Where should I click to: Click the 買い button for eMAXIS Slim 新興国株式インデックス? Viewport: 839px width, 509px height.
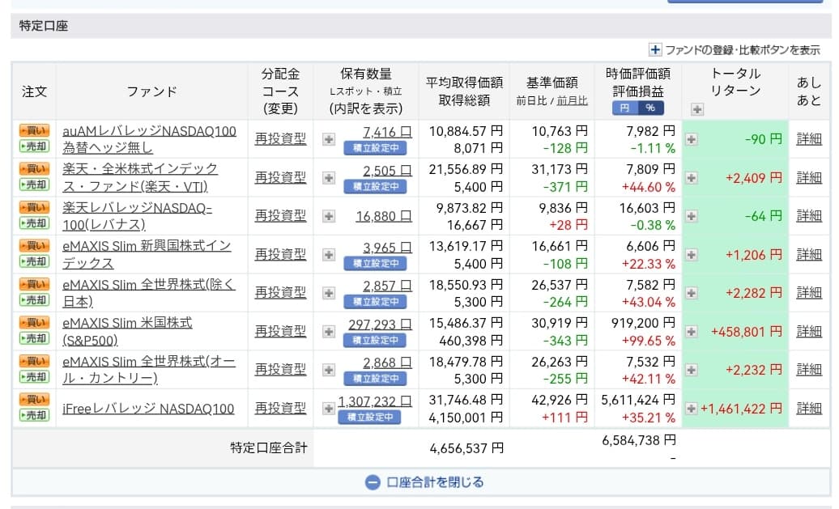(x=34, y=245)
